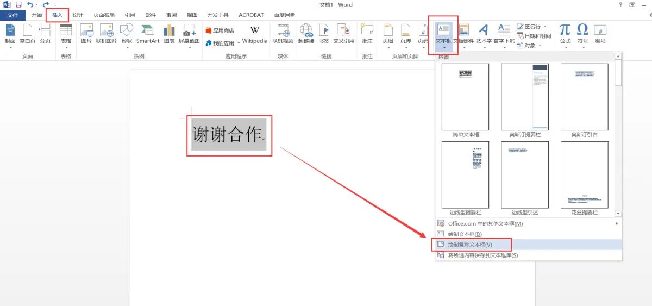The height and width of the screenshot is (306, 652).
Task: Switch to the View (视图) tab
Action: click(x=192, y=15)
